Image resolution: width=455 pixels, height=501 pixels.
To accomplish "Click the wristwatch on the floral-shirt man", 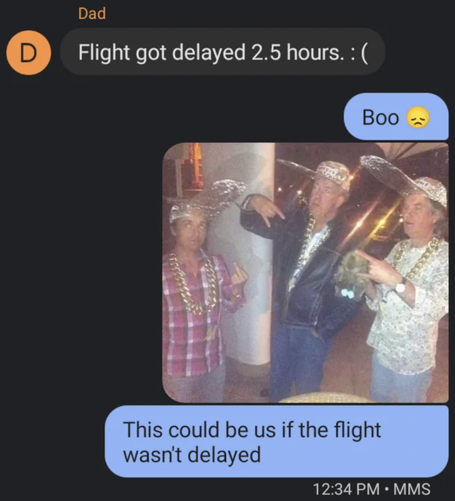I will tap(400, 286).
